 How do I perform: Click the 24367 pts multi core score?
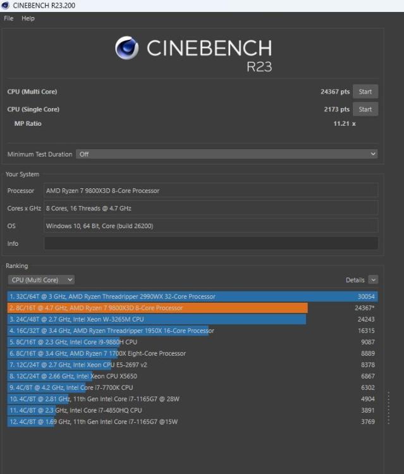[x=335, y=92]
